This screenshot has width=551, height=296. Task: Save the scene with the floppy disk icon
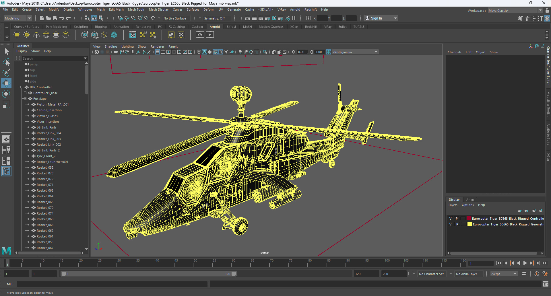[x=55, y=18]
